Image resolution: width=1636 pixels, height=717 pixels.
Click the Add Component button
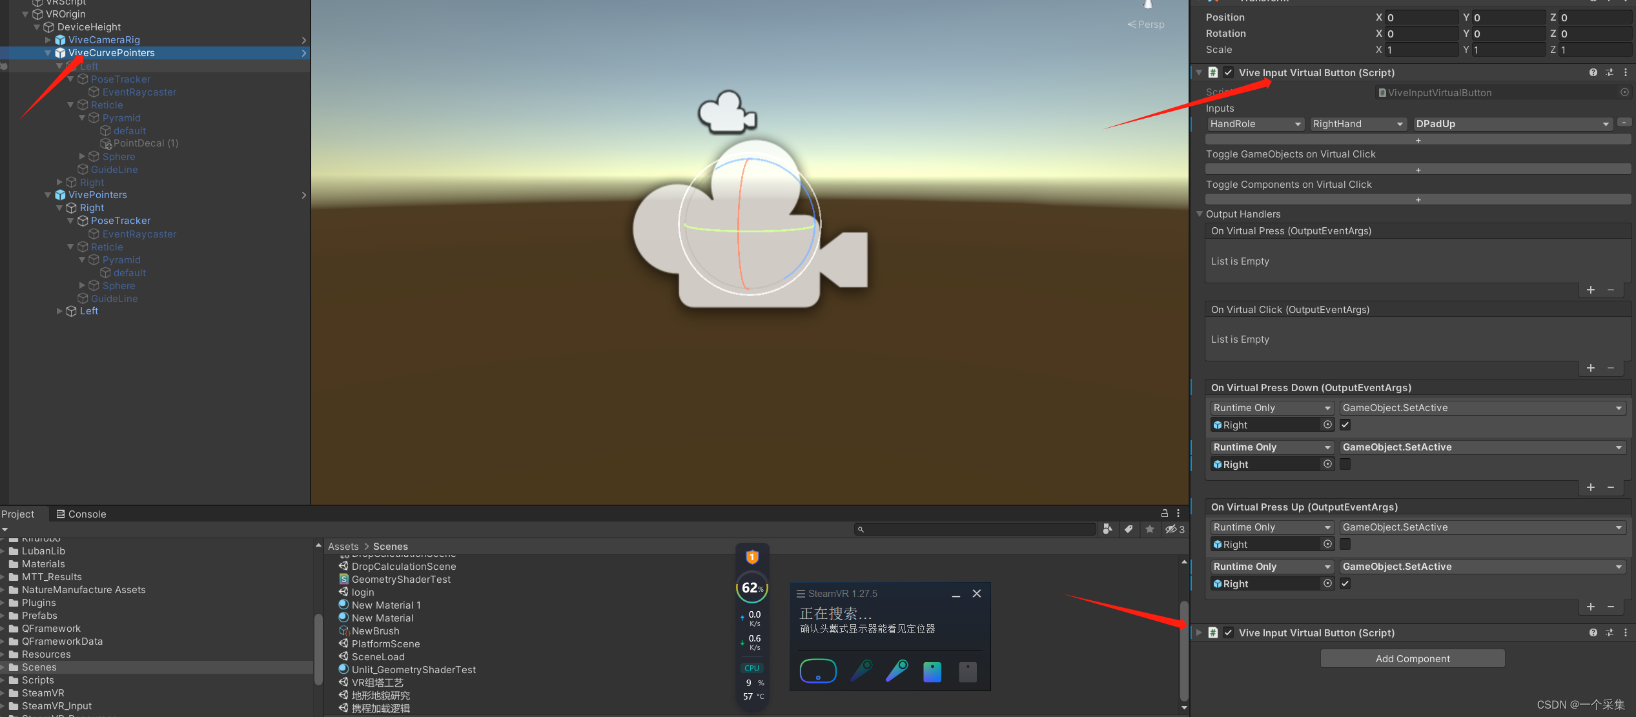[x=1412, y=659]
